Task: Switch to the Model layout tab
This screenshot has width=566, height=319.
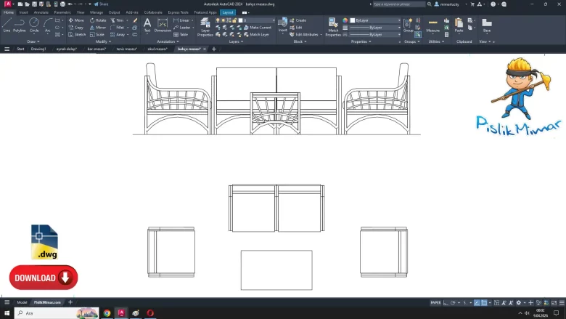Action: coord(22,302)
